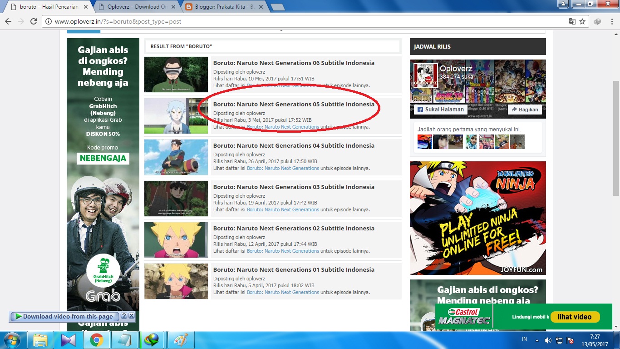
Task: Click the Unlimited Ninja game ad banner
Action: click(x=478, y=218)
